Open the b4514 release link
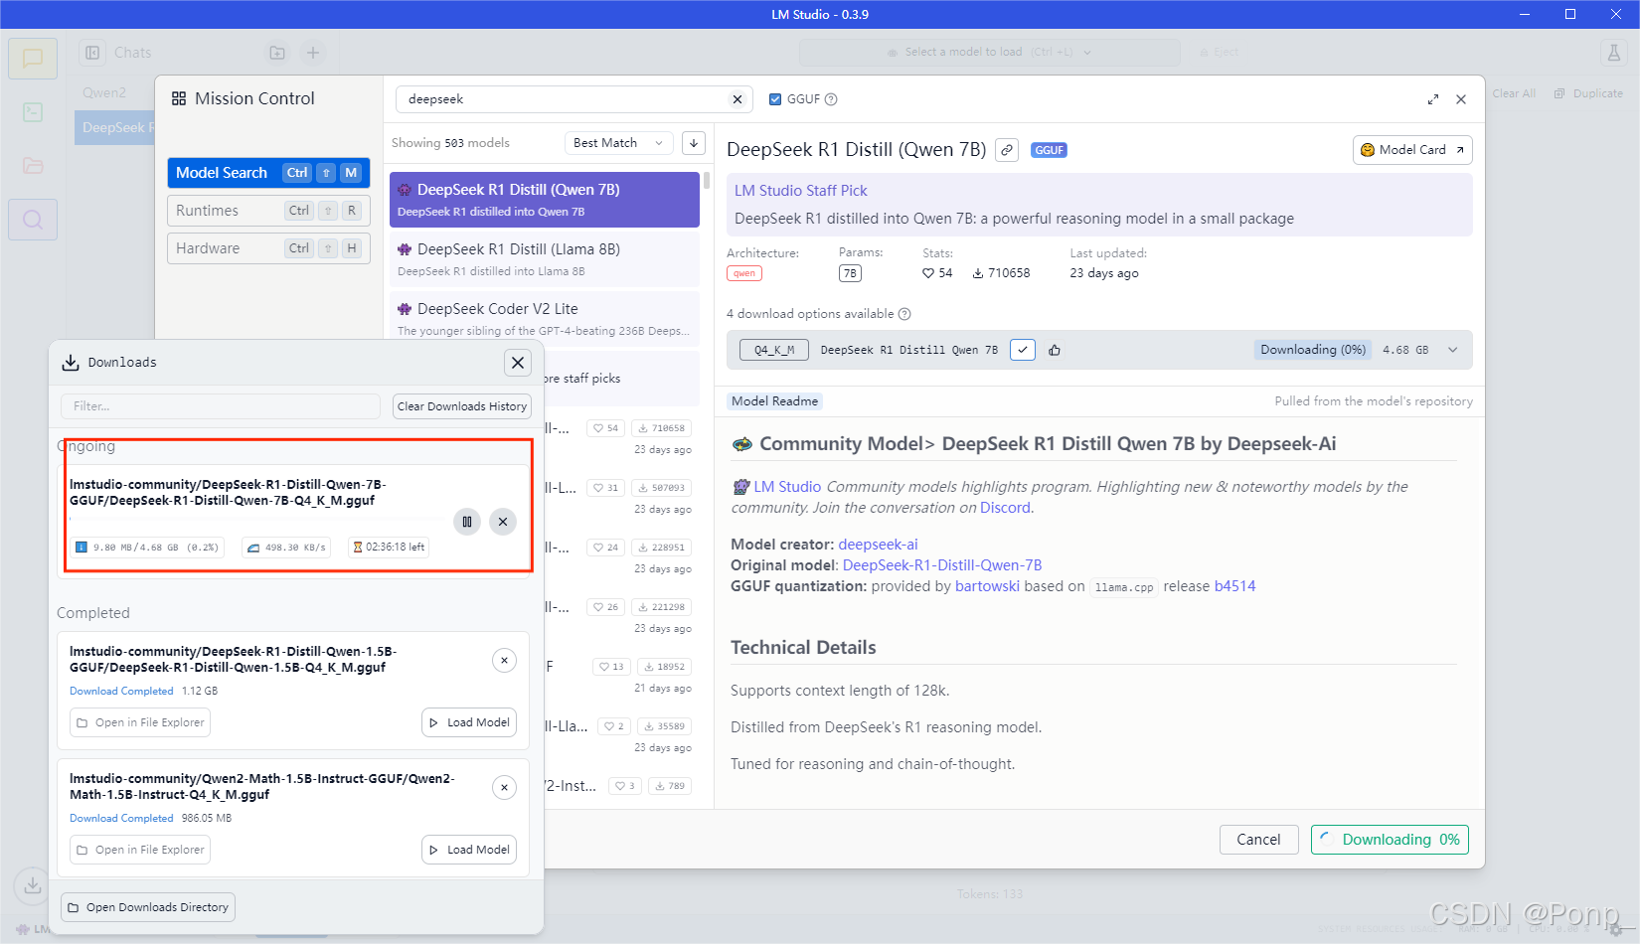Screen dimensions: 1640x944 [1234, 586]
